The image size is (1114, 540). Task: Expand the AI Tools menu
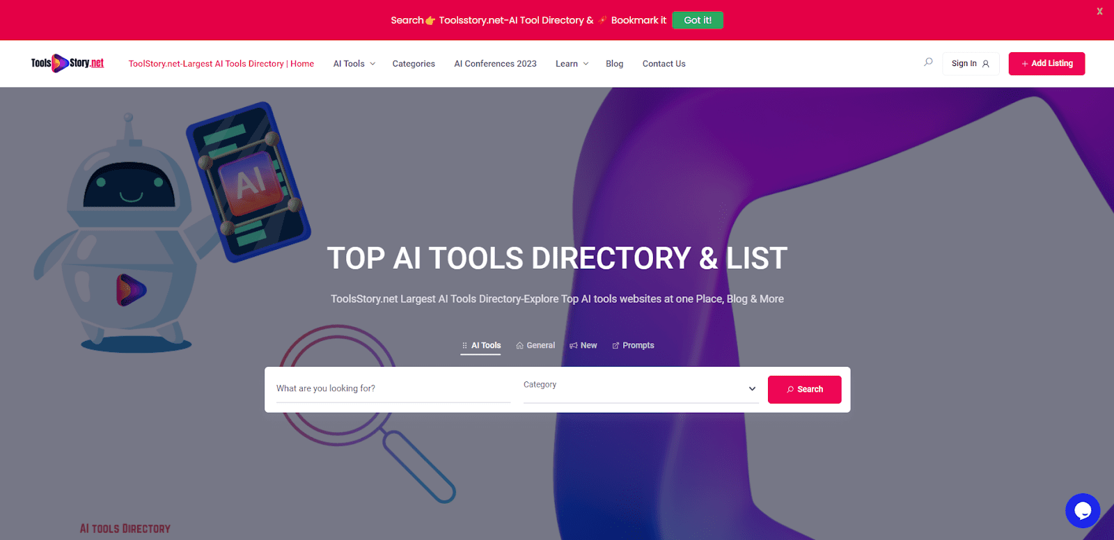coord(354,63)
